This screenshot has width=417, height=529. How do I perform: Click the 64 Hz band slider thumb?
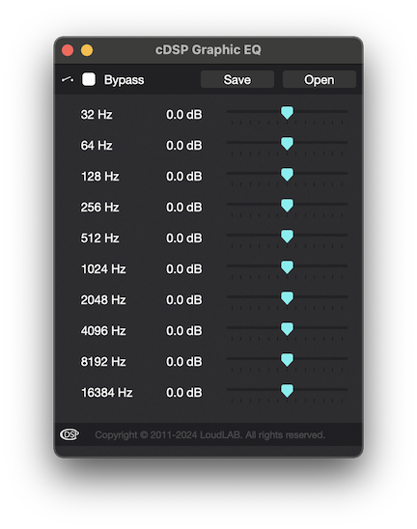click(287, 144)
